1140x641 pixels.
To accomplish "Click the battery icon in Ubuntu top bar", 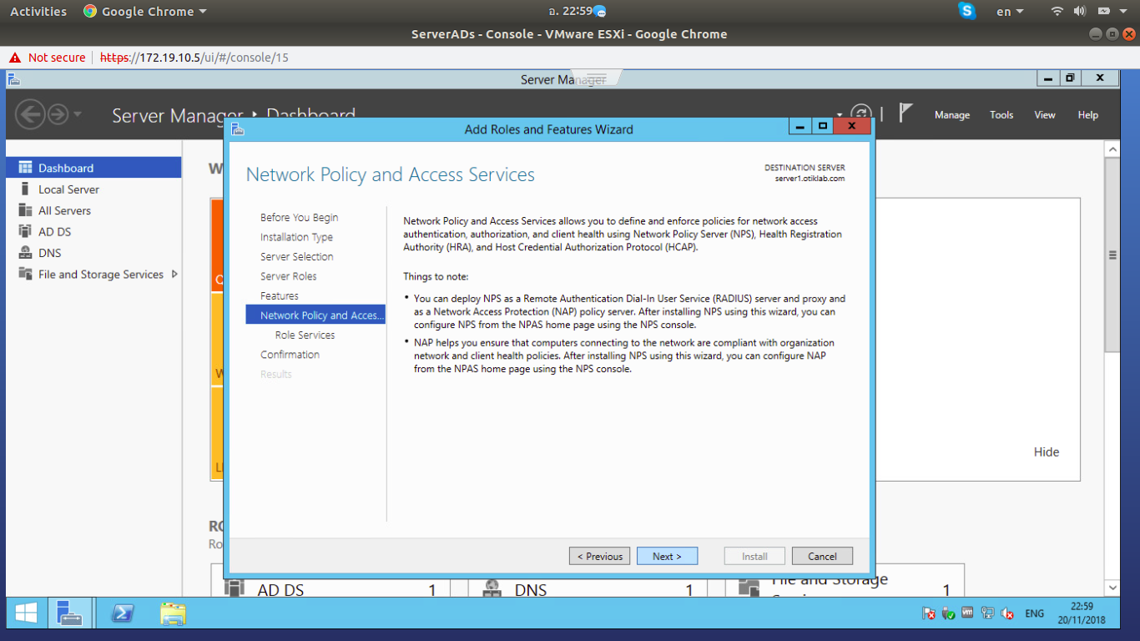I will click(1103, 12).
